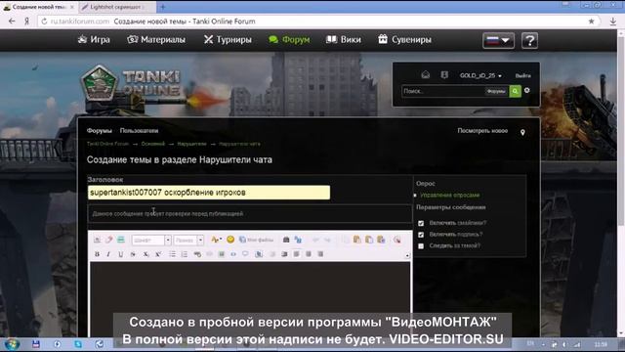Image resolution: width=625 pixels, height=352 pixels.
Task: Open the Игра menu
Action: pos(94,39)
